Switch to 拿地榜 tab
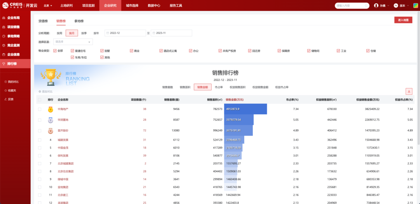The height and width of the screenshot is (204, 420). (79, 21)
